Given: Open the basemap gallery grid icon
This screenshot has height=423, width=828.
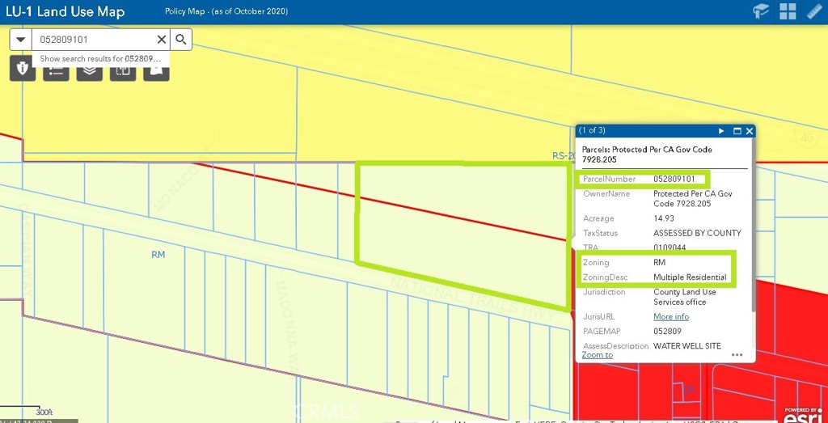Looking at the screenshot, I should tap(788, 11).
